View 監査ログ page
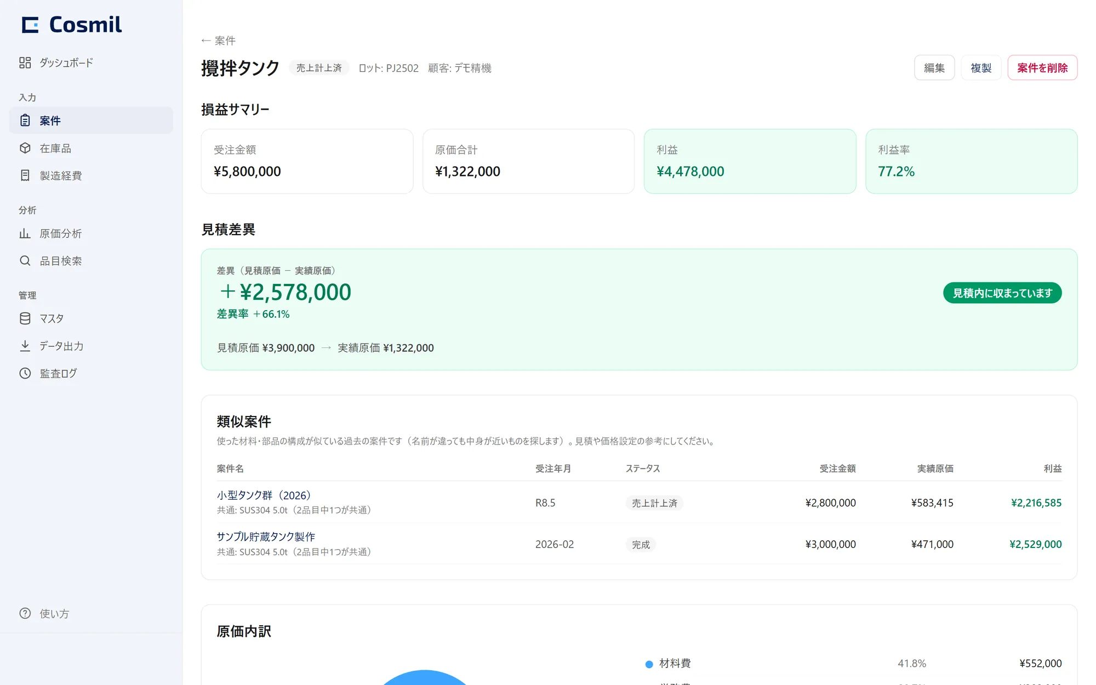 coord(91,373)
